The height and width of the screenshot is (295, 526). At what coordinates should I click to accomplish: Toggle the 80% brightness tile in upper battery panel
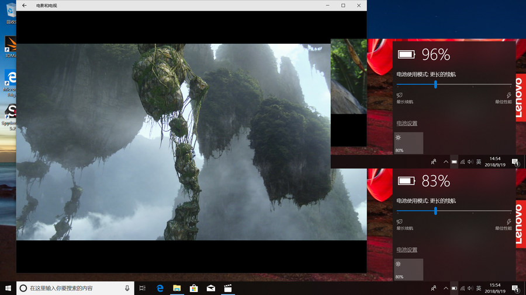click(409, 143)
